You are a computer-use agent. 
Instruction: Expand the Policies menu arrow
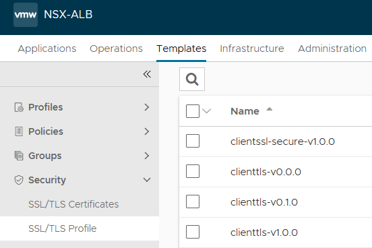click(147, 131)
